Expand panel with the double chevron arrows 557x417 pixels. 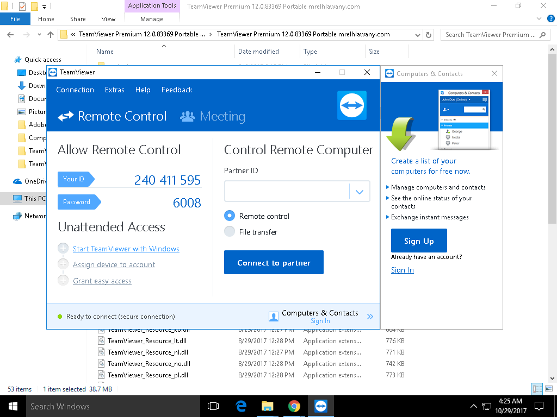(370, 317)
